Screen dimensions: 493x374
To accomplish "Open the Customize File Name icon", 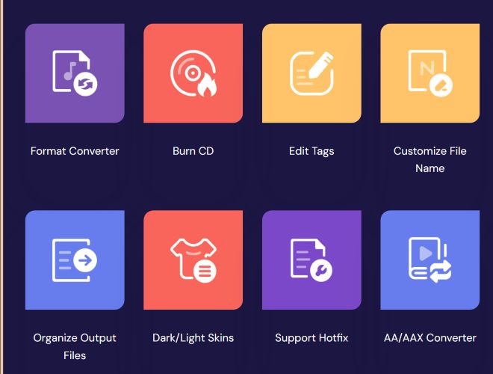I will coord(430,73).
